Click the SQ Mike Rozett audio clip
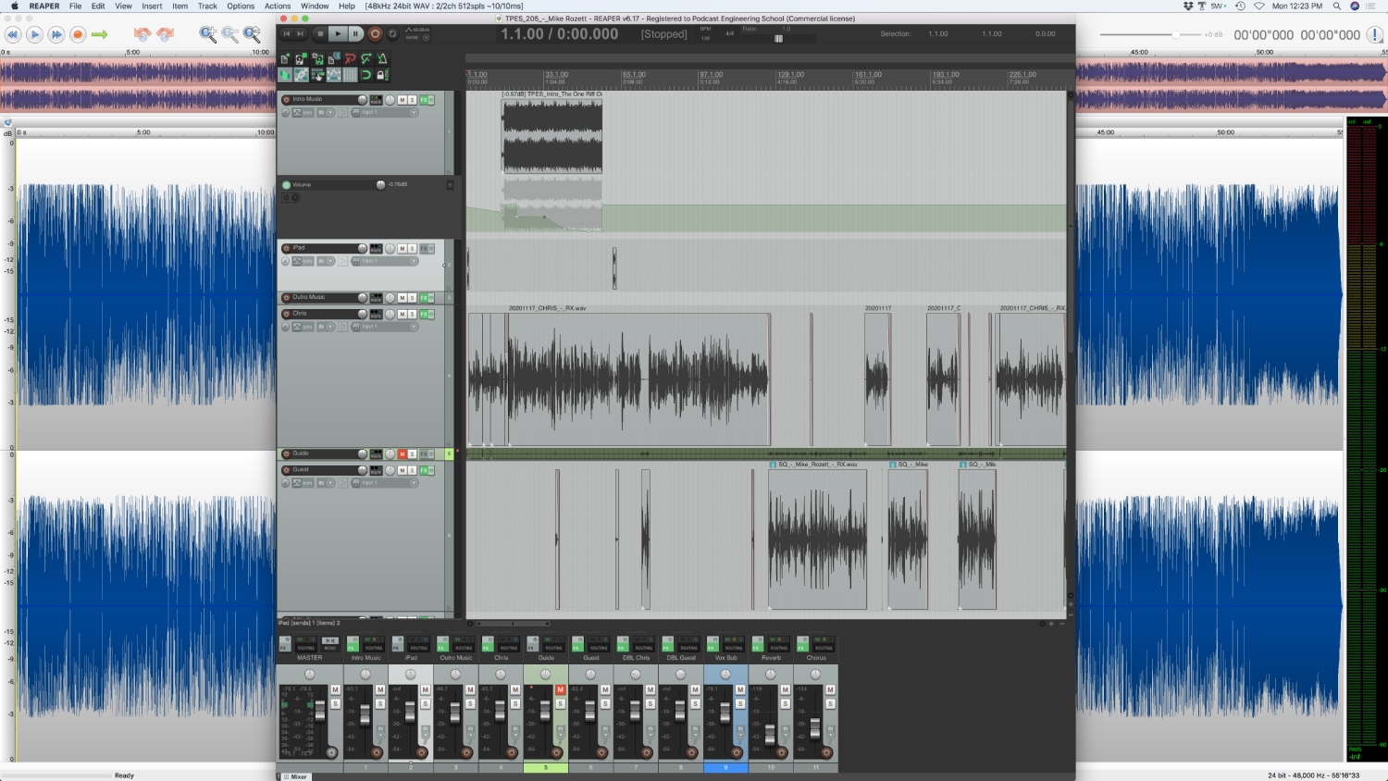This screenshot has width=1388, height=781. 817,539
